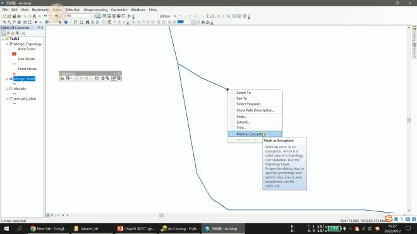Open the Editor dropdown menu

click(165, 16)
